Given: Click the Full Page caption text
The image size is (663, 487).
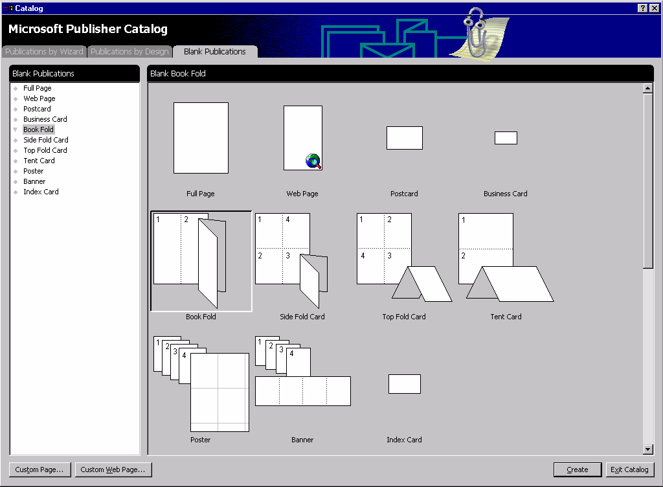Looking at the screenshot, I should point(201,194).
